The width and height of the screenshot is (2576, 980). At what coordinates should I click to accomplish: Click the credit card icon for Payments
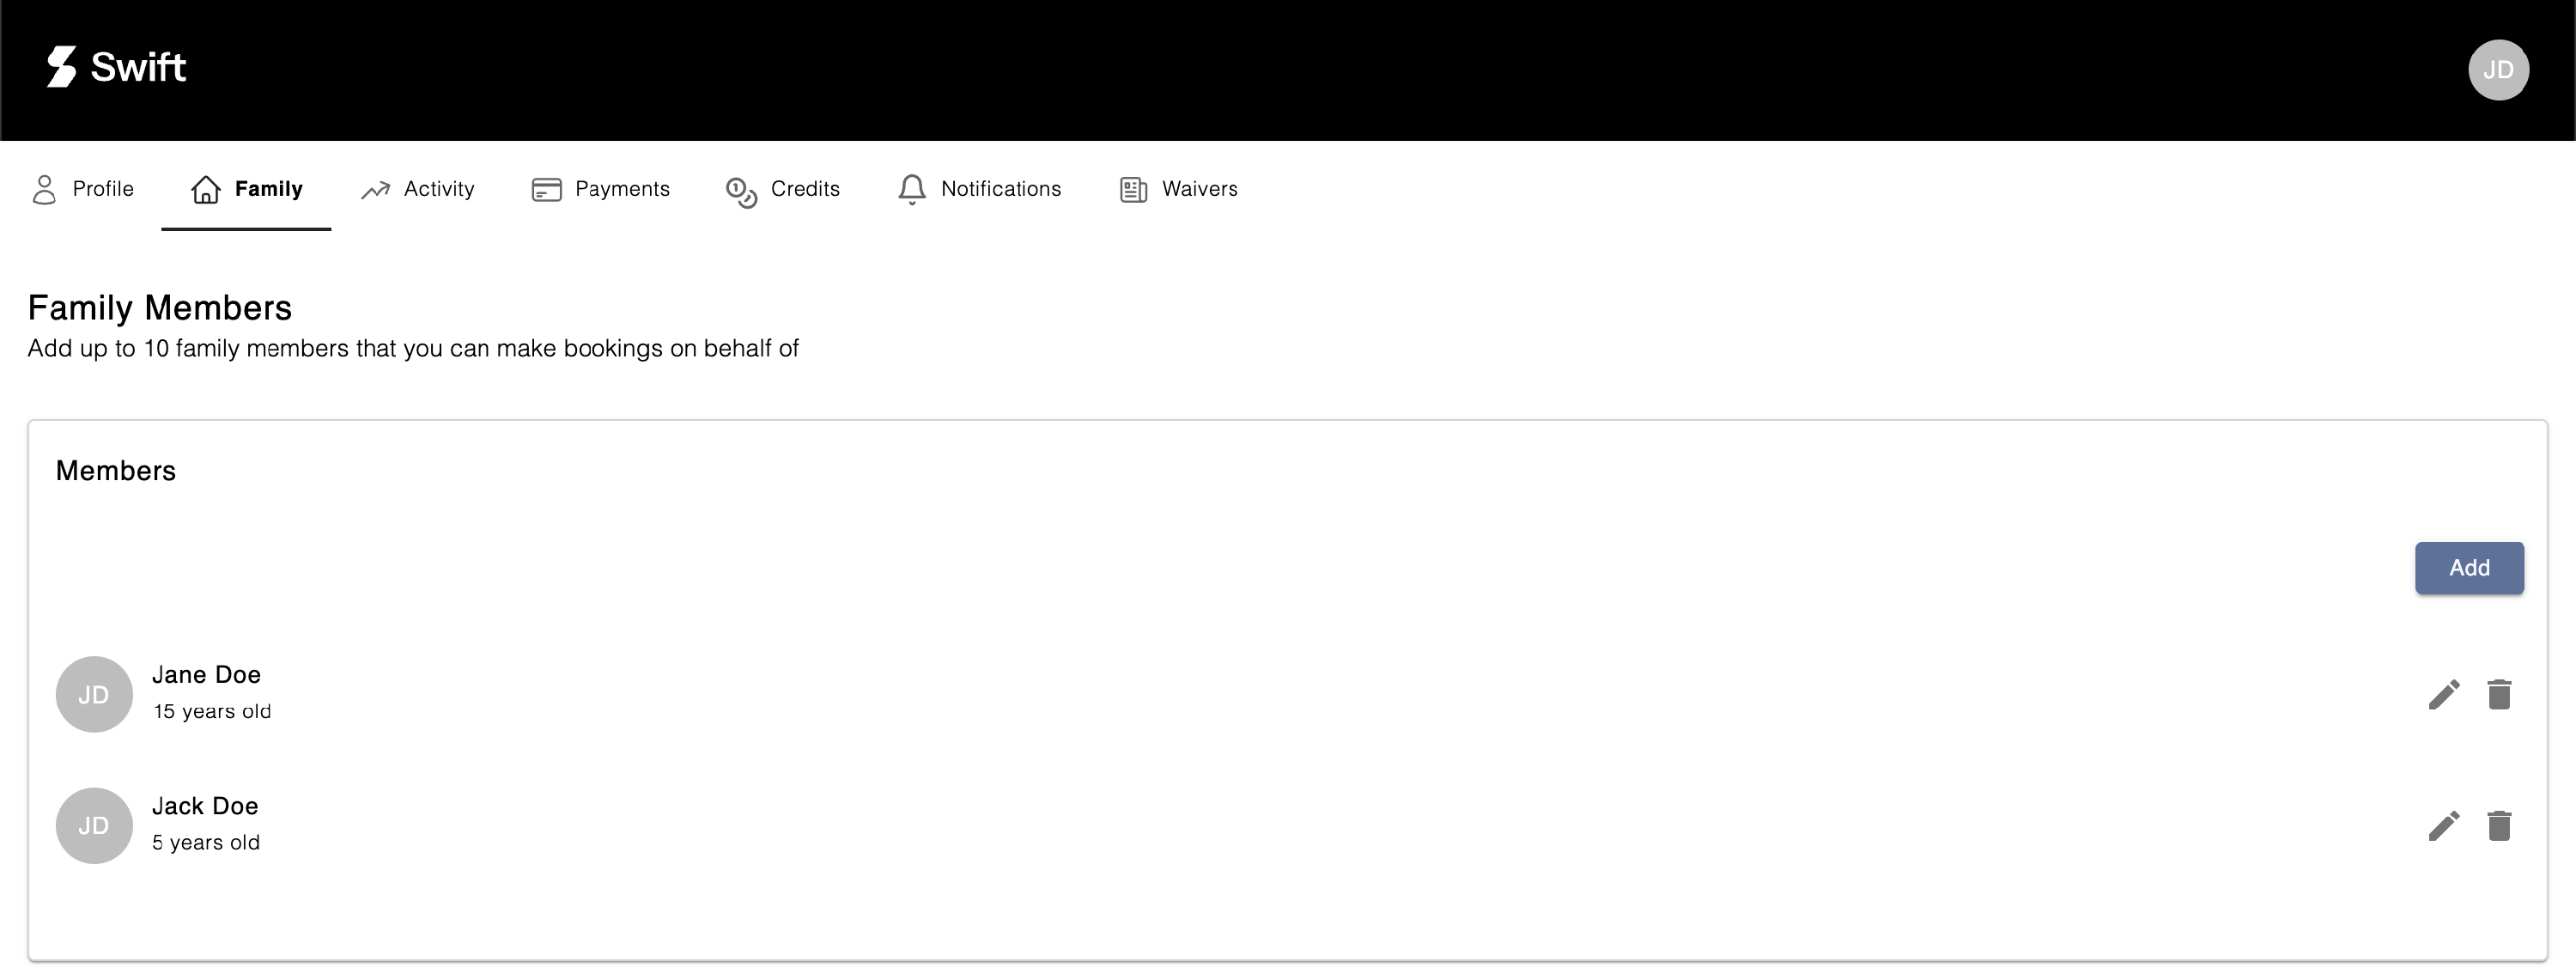click(x=546, y=189)
